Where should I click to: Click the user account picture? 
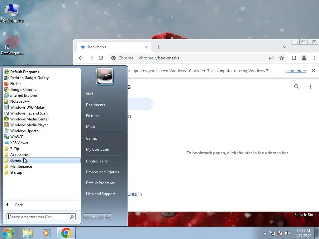pos(105,76)
